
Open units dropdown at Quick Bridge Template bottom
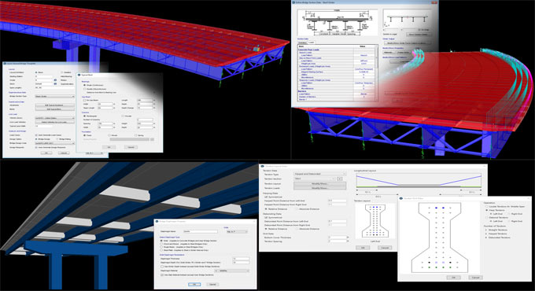click(x=94, y=153)
